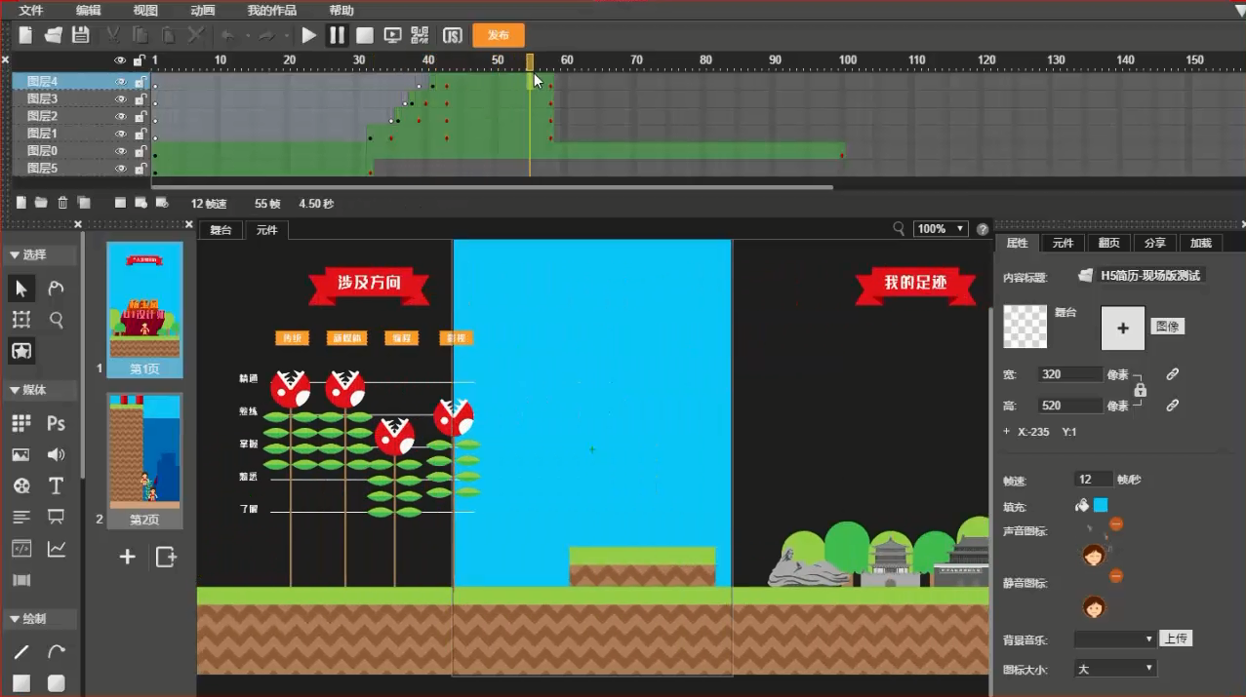Preview on screen with monitor icon
Image resolution: width=1246 pixels, height=697 pixels.
393,35
